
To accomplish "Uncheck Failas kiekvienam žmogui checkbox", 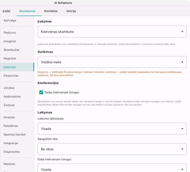I will 41,92.
